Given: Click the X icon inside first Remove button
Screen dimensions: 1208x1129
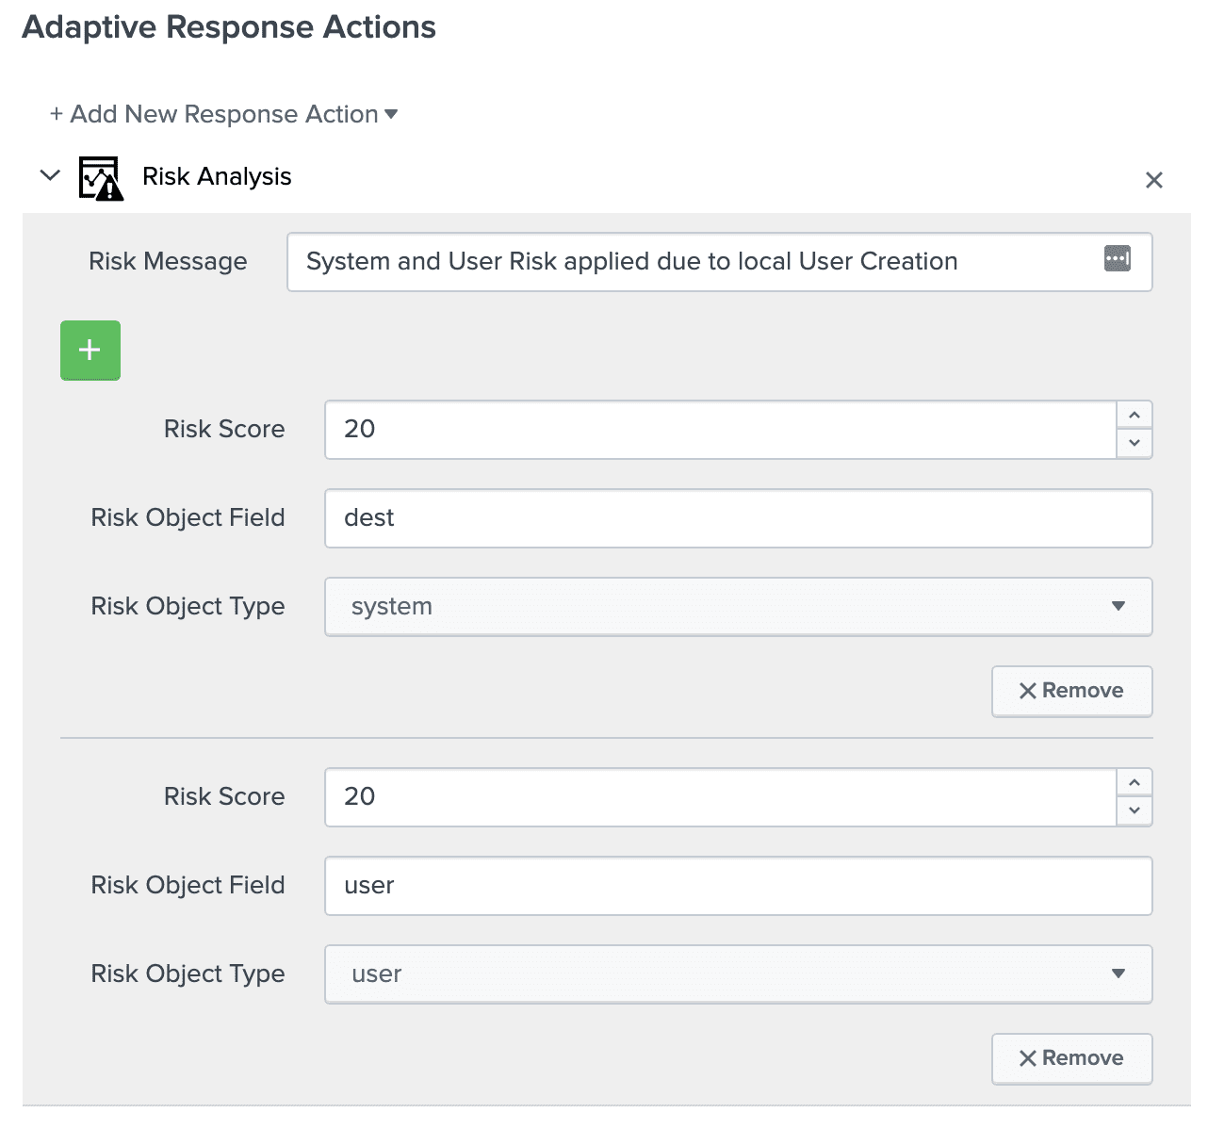Looking at the screenshot, I should (1028, 691).
